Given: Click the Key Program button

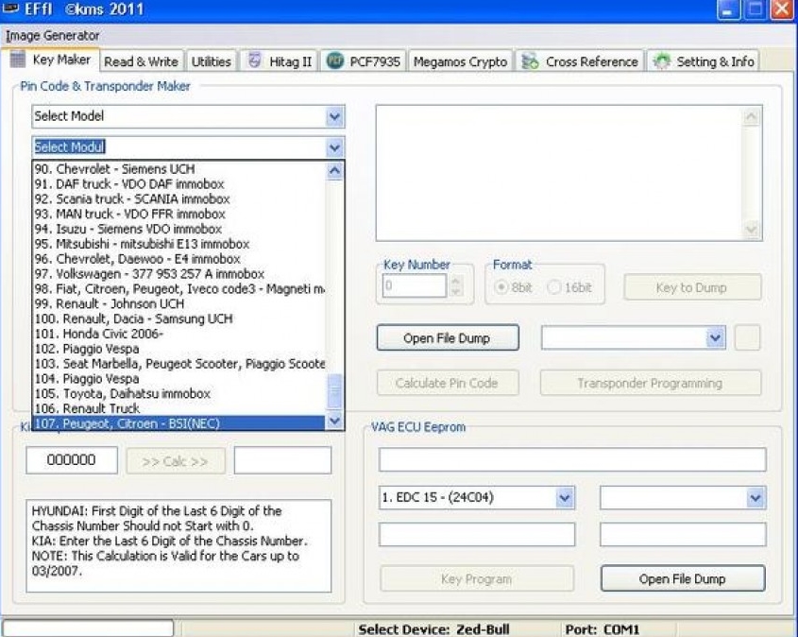Looking at the screenshot, I should coord(477,579).
